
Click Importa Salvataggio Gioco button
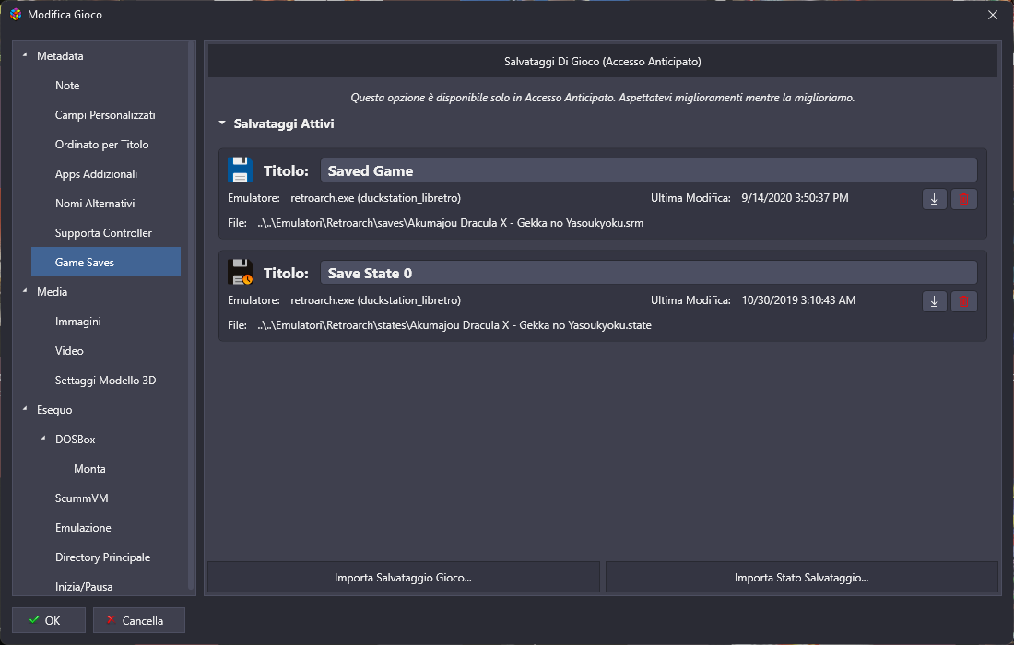[403, 578]
